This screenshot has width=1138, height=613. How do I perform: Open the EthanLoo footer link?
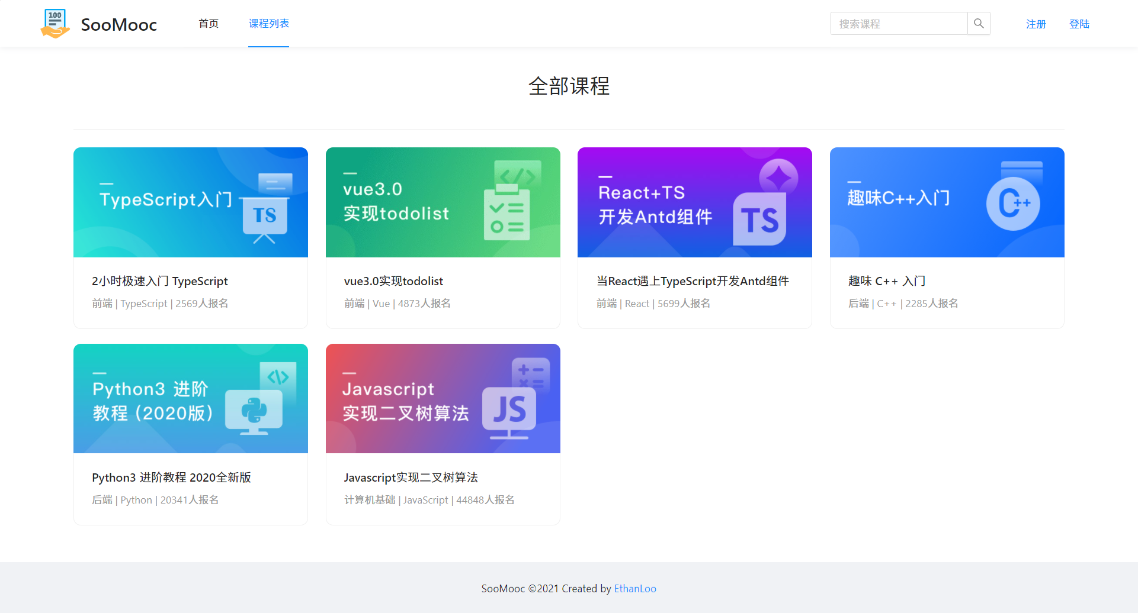pyautogui.click(x=635, y=589)
